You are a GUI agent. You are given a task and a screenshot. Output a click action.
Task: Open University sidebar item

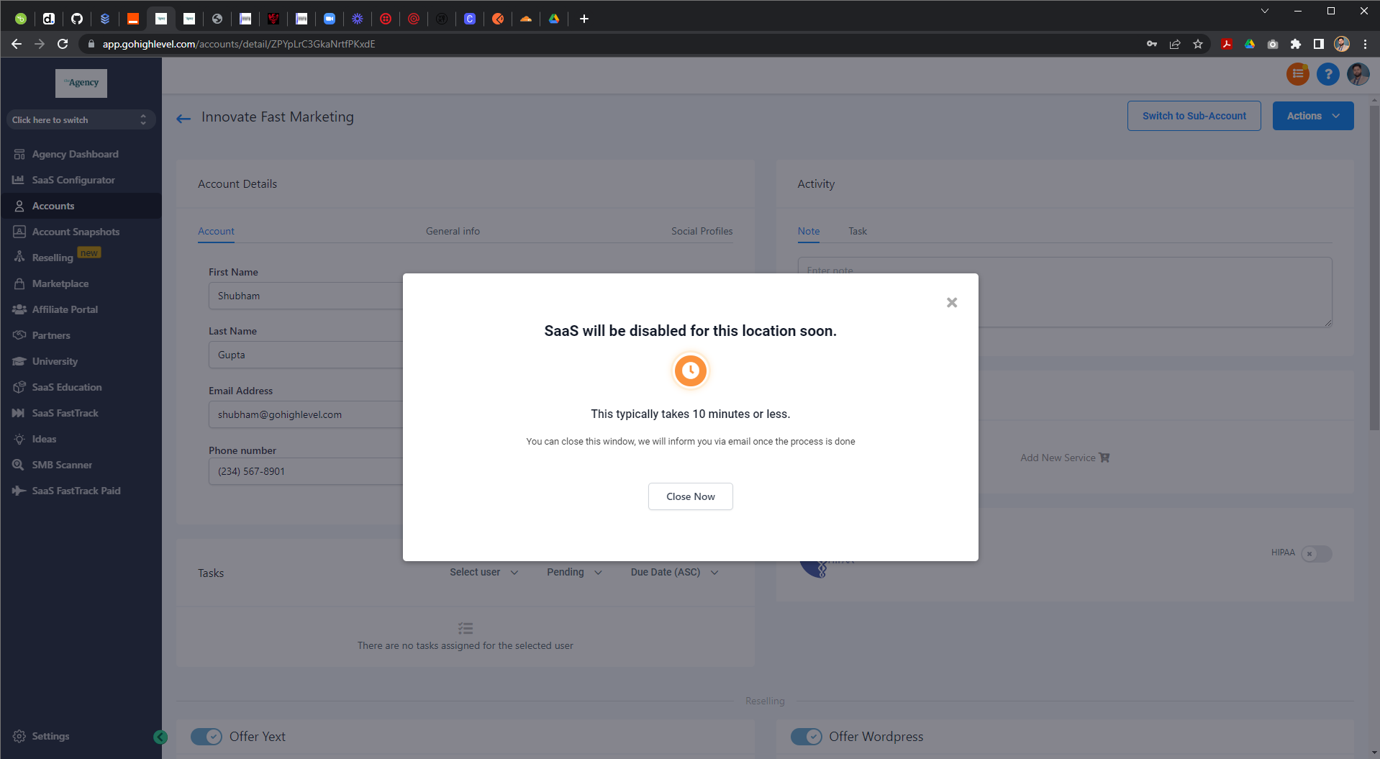click(55, 361)
